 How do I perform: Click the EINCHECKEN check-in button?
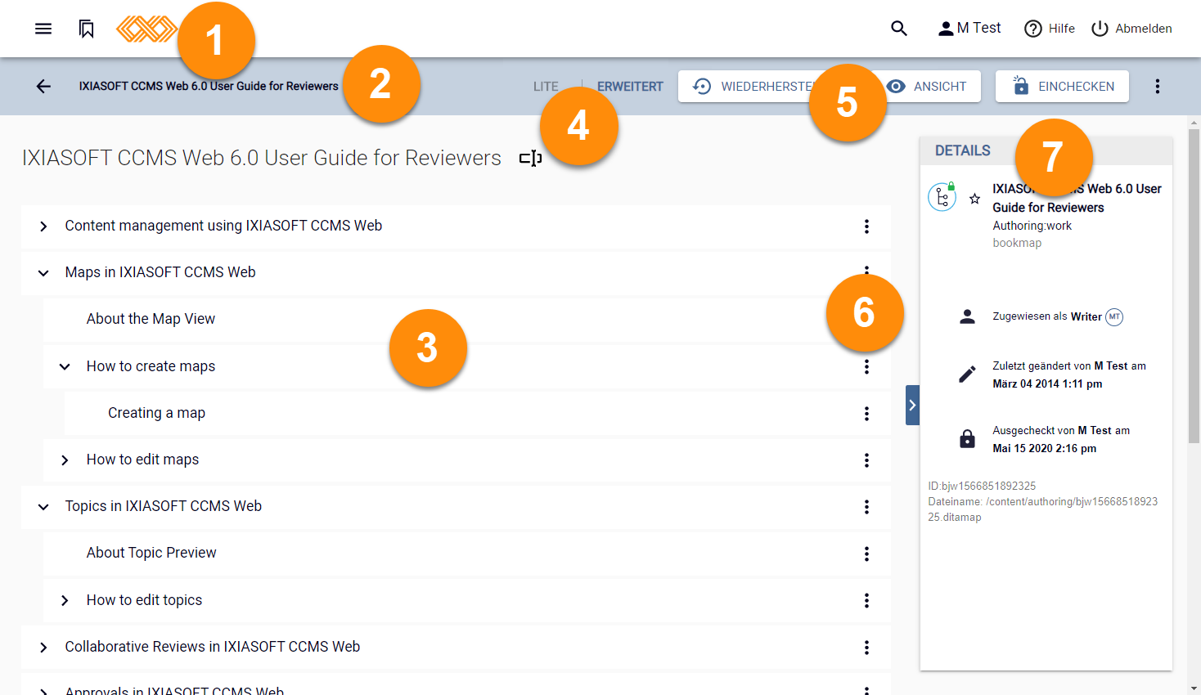click(1062, 86)
